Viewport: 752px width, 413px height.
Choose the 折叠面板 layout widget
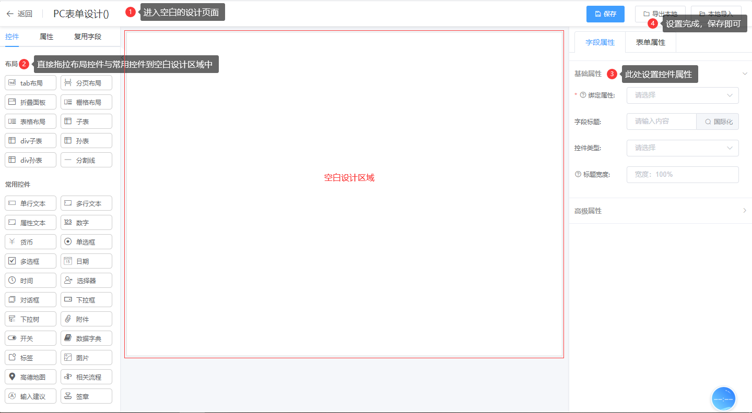pos(30,102)
